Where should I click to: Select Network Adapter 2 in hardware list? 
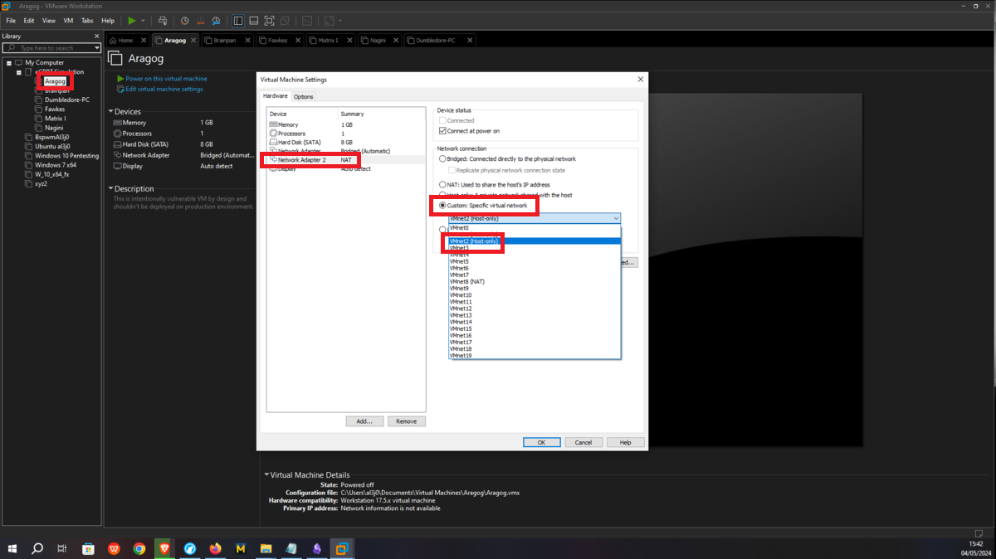346,159
